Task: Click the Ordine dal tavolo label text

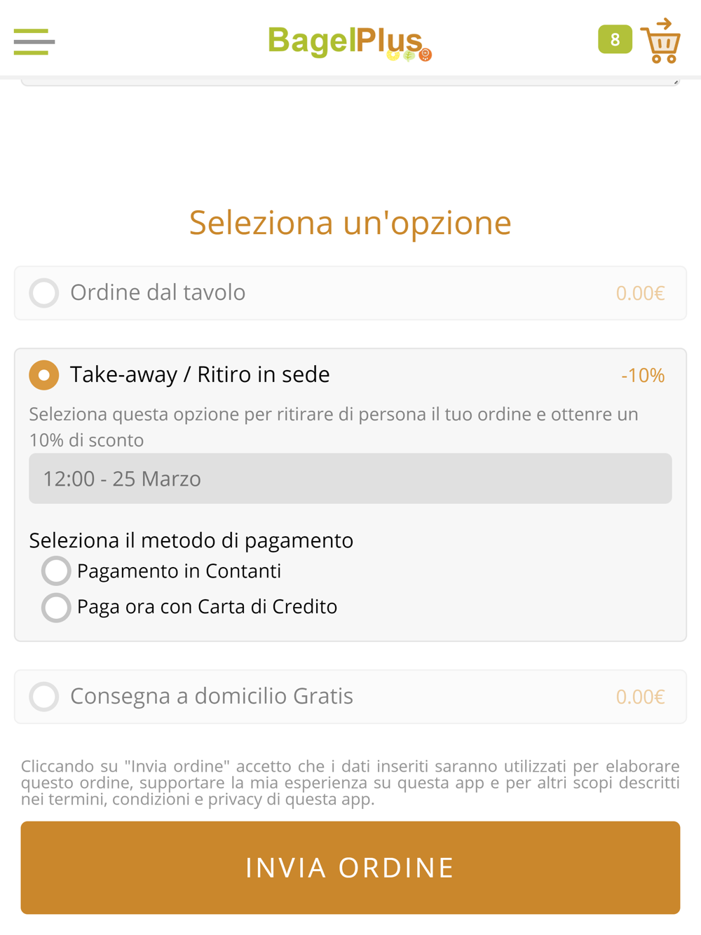Action: pyautogui.click(x=158, y=292)
